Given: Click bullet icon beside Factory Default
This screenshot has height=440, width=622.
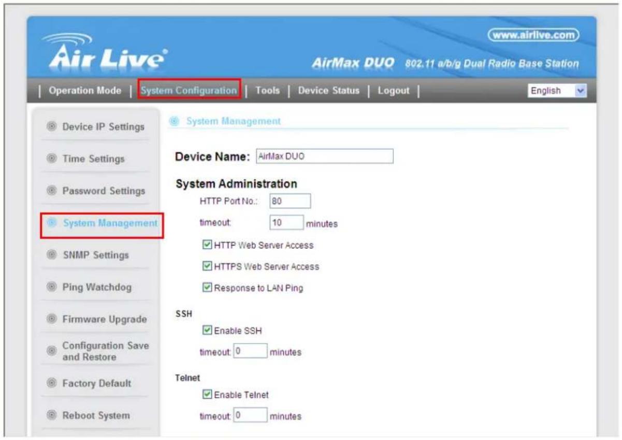Looking at the screenshot, I should pyautogui.click(x=51, y=384).
